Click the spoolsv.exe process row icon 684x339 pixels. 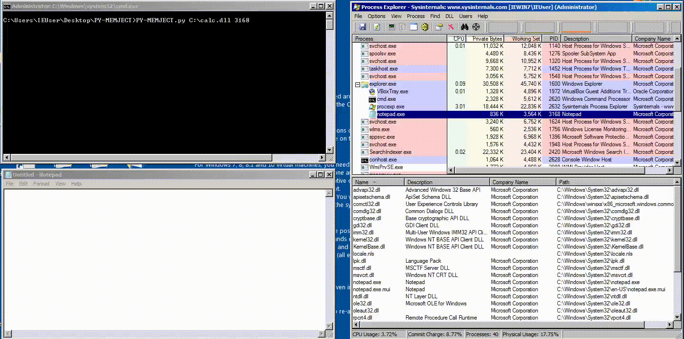[365, 54]
